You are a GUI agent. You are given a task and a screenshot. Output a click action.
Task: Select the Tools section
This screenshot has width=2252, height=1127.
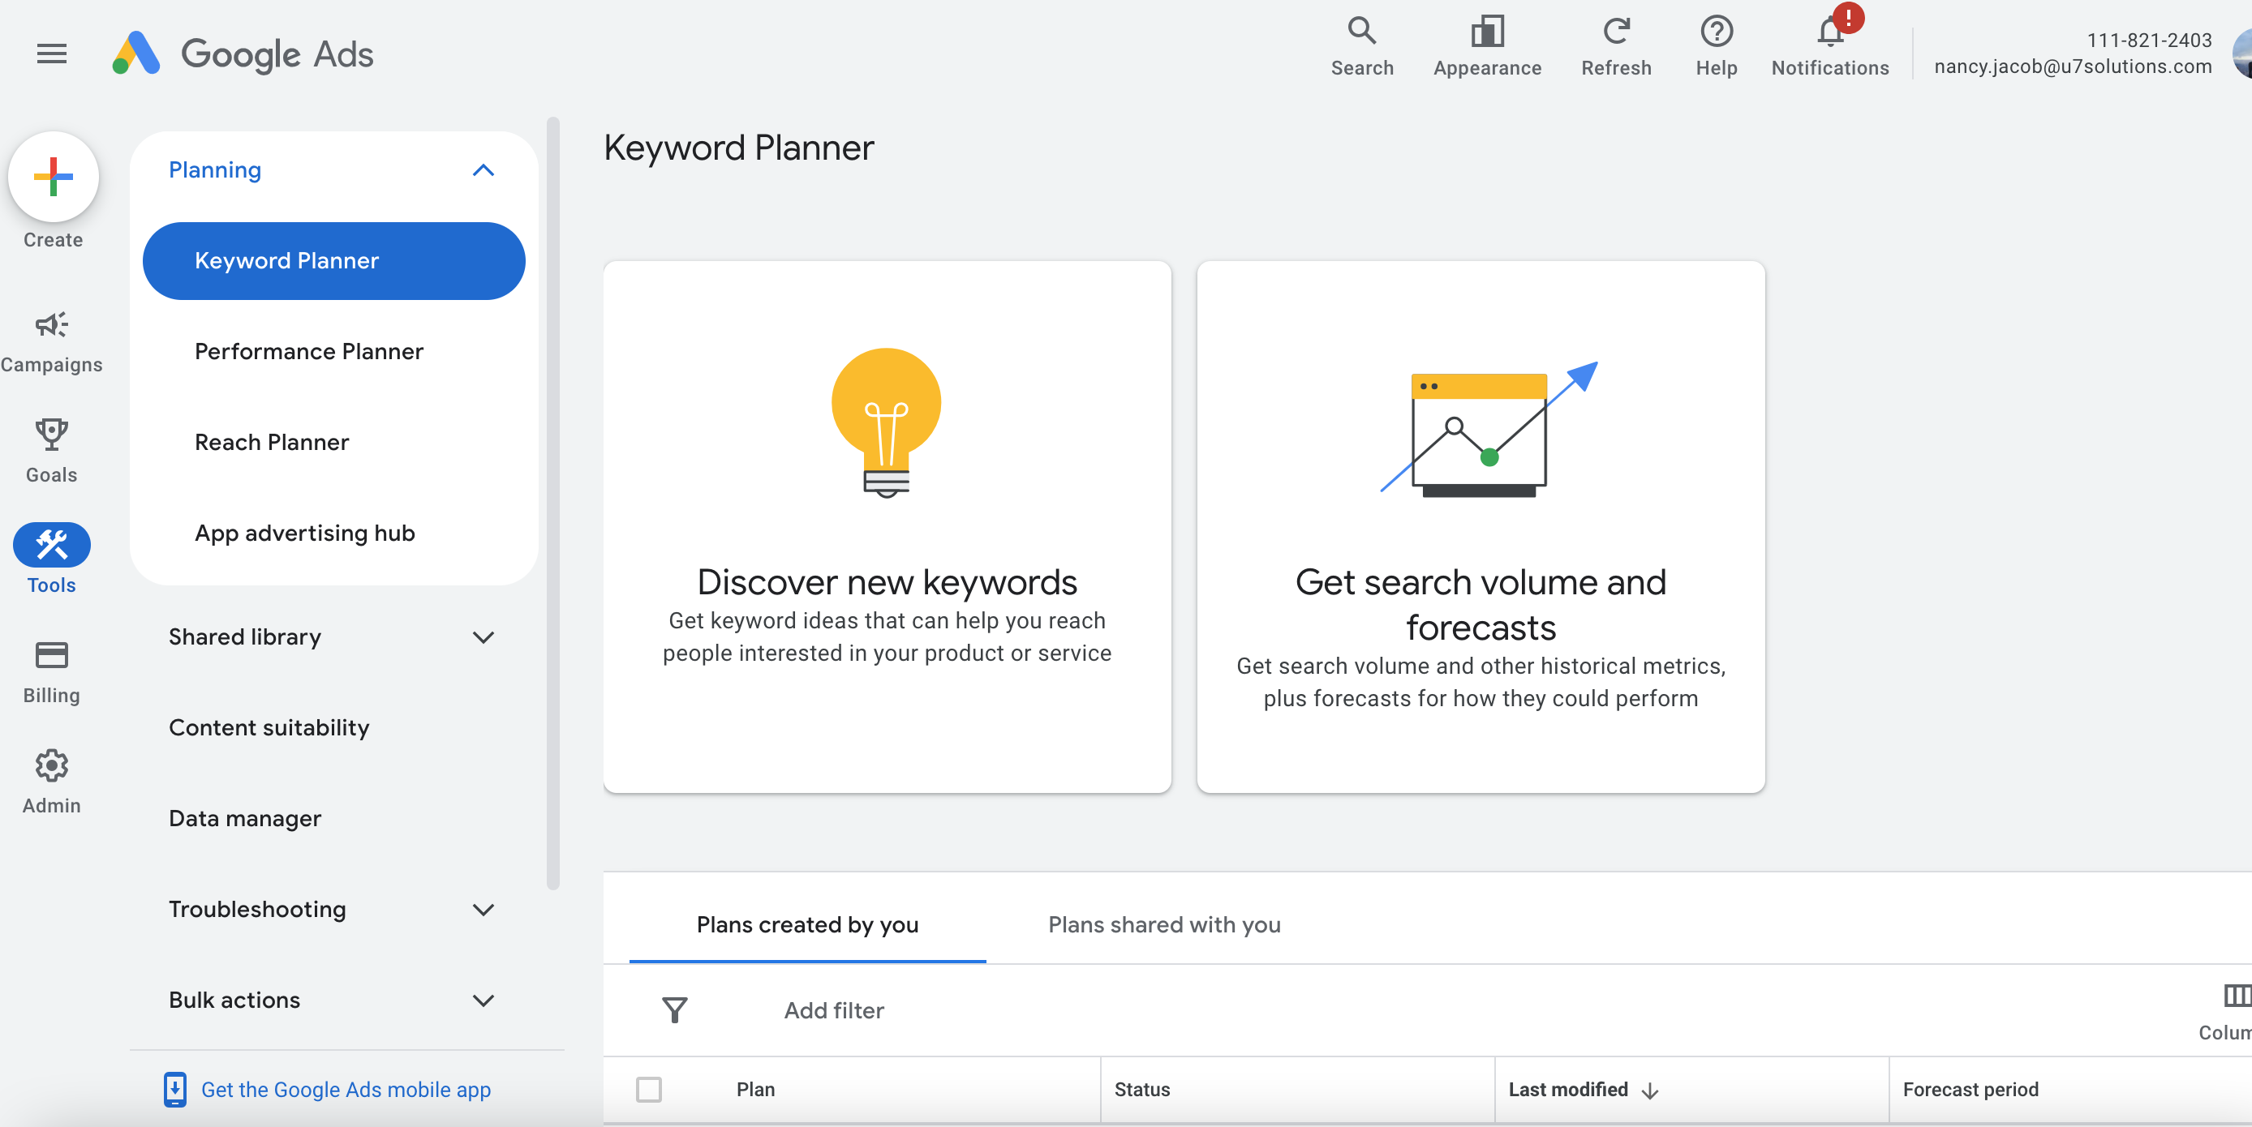[52, 559]
